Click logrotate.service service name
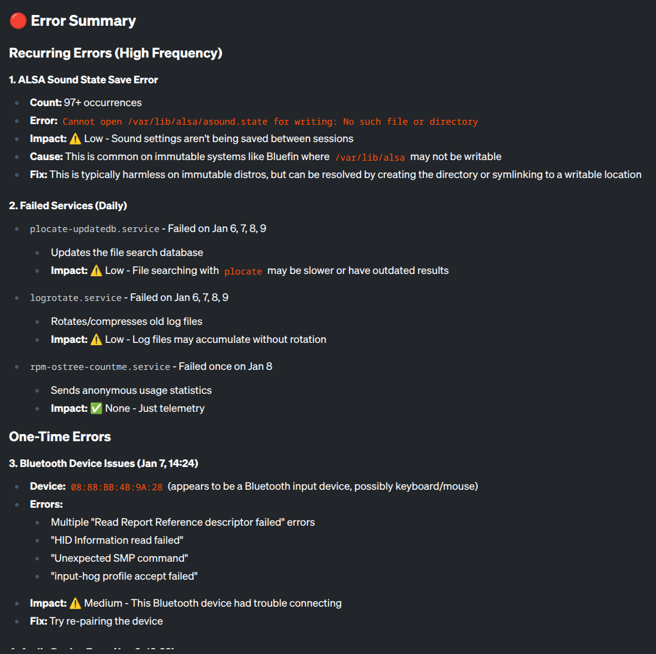 tap(76, 298)
